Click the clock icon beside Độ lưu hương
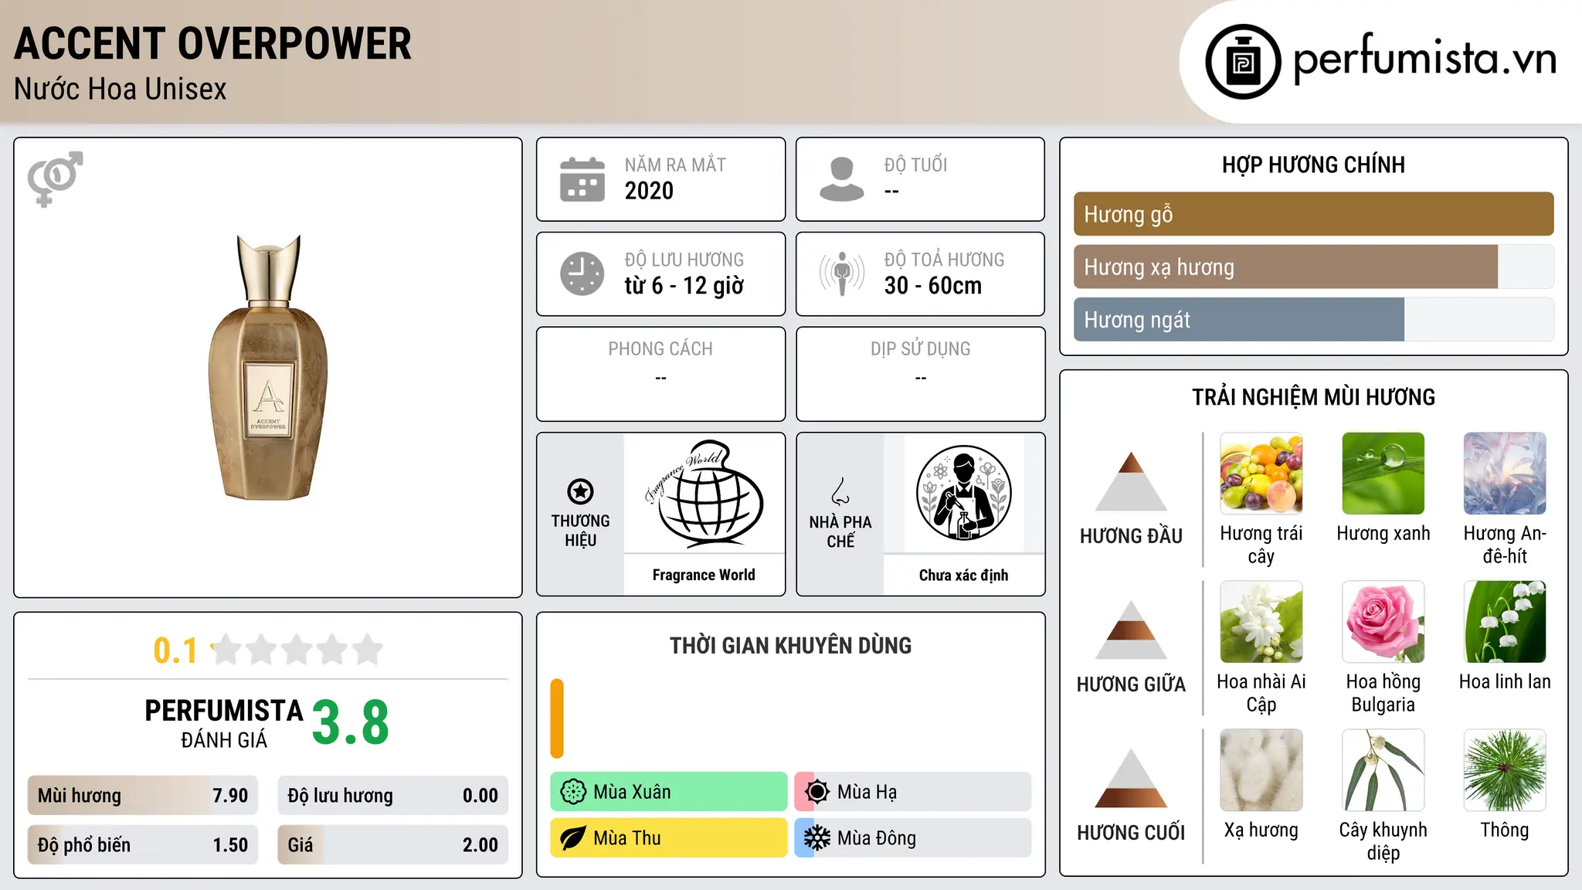The width and height of the screenshot is (1582, 890). coord(582,273)
